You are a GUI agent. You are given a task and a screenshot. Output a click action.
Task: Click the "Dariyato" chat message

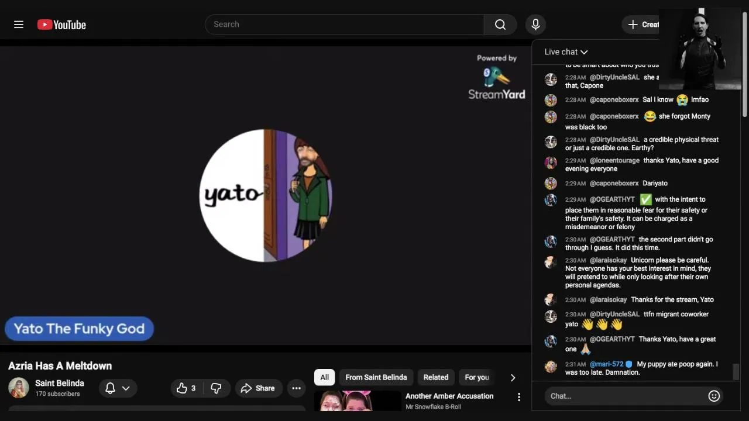tap(655, 183)
